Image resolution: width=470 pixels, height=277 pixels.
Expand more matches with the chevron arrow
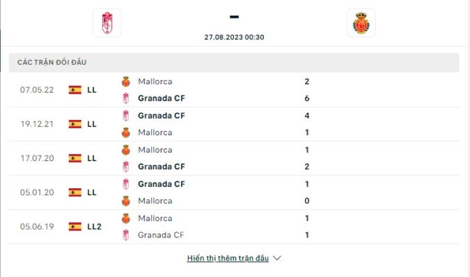[278, 258]
